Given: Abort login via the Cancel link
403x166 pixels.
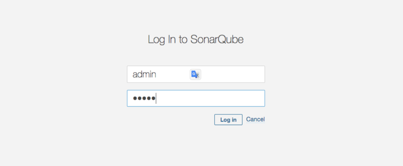Looking at the screenshot, I should point(255,119).
